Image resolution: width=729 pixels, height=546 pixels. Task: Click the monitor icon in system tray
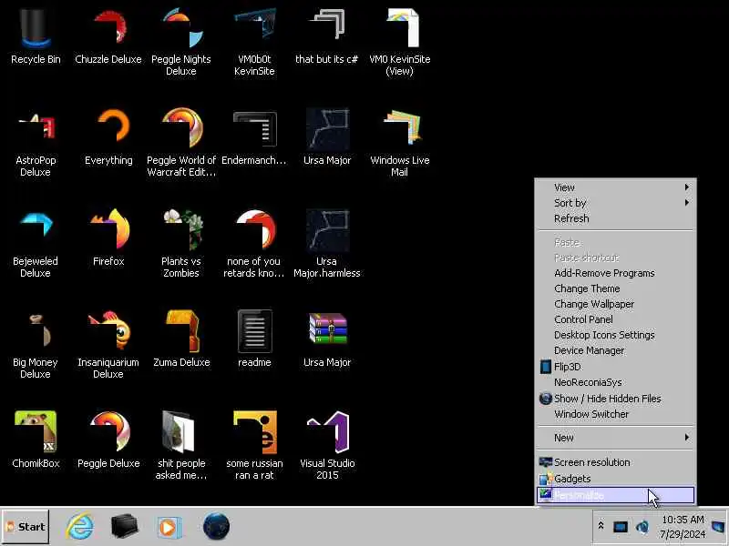pyautogui.click(x=621, y=527)
